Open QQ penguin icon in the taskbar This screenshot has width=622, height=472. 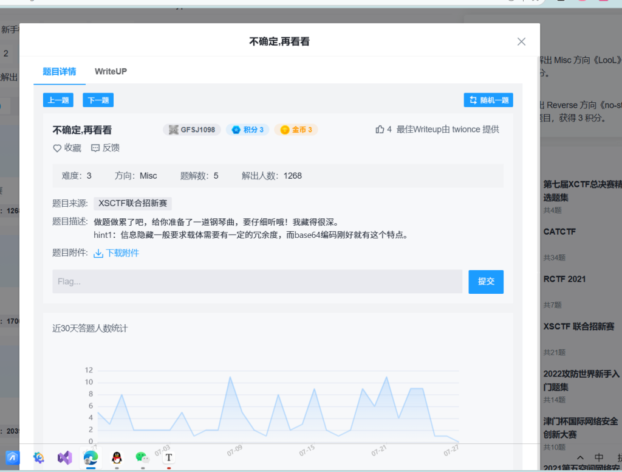pos(116,457)
